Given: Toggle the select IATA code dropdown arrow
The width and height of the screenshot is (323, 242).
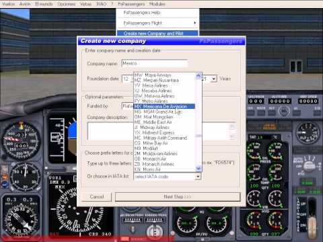Looking at the screenshot, I should click(x=198, y=177).
